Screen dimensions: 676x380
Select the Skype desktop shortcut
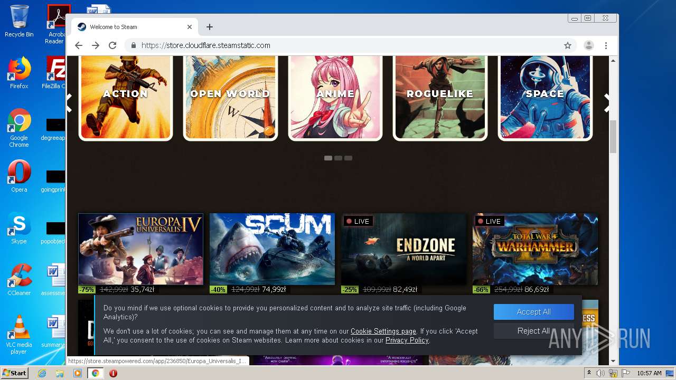click(19, 228)
